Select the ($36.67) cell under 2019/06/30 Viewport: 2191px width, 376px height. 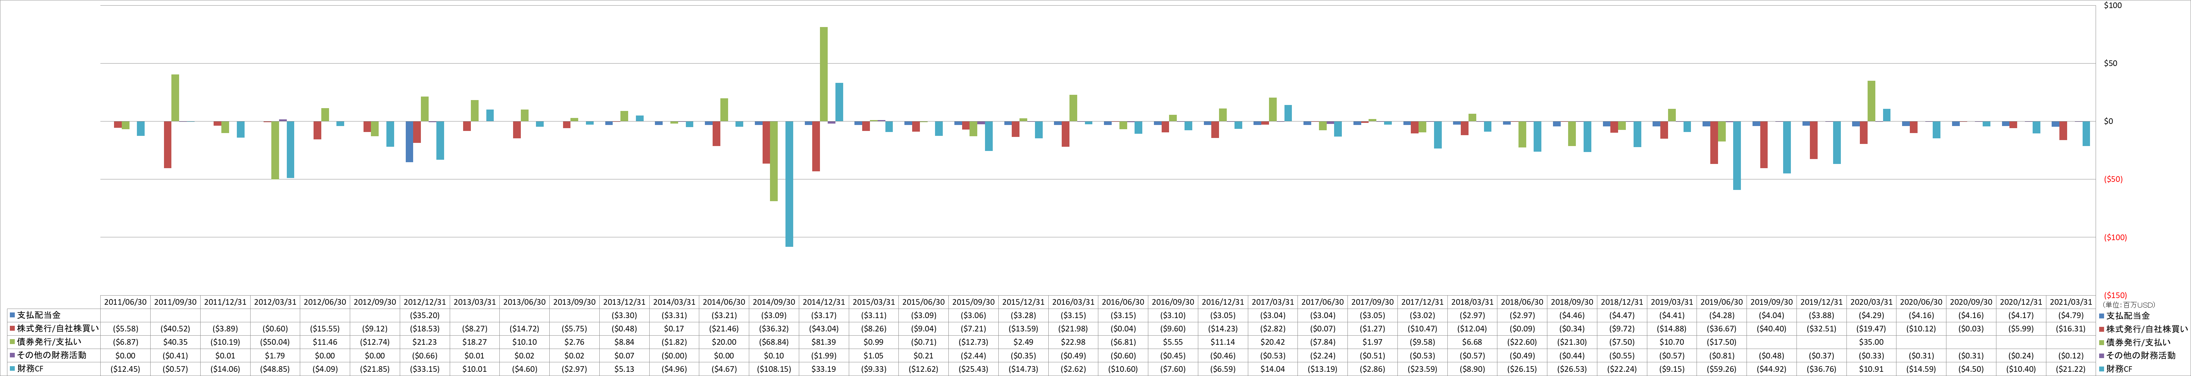point(1722,329)
